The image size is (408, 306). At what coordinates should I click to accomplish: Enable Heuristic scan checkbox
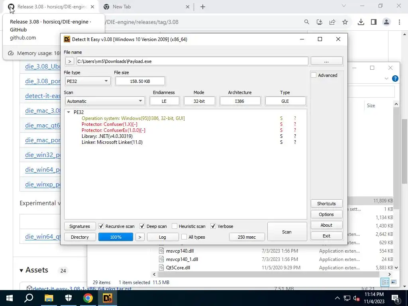(175, 226)
